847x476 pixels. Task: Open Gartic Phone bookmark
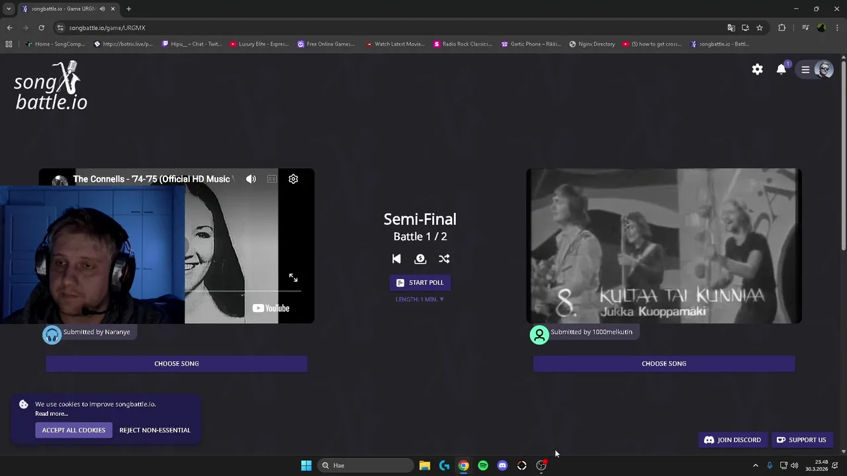(x=531, y=44)
